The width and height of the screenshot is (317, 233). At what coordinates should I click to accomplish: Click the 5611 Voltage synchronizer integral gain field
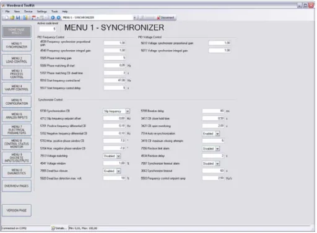coord(220,50)
